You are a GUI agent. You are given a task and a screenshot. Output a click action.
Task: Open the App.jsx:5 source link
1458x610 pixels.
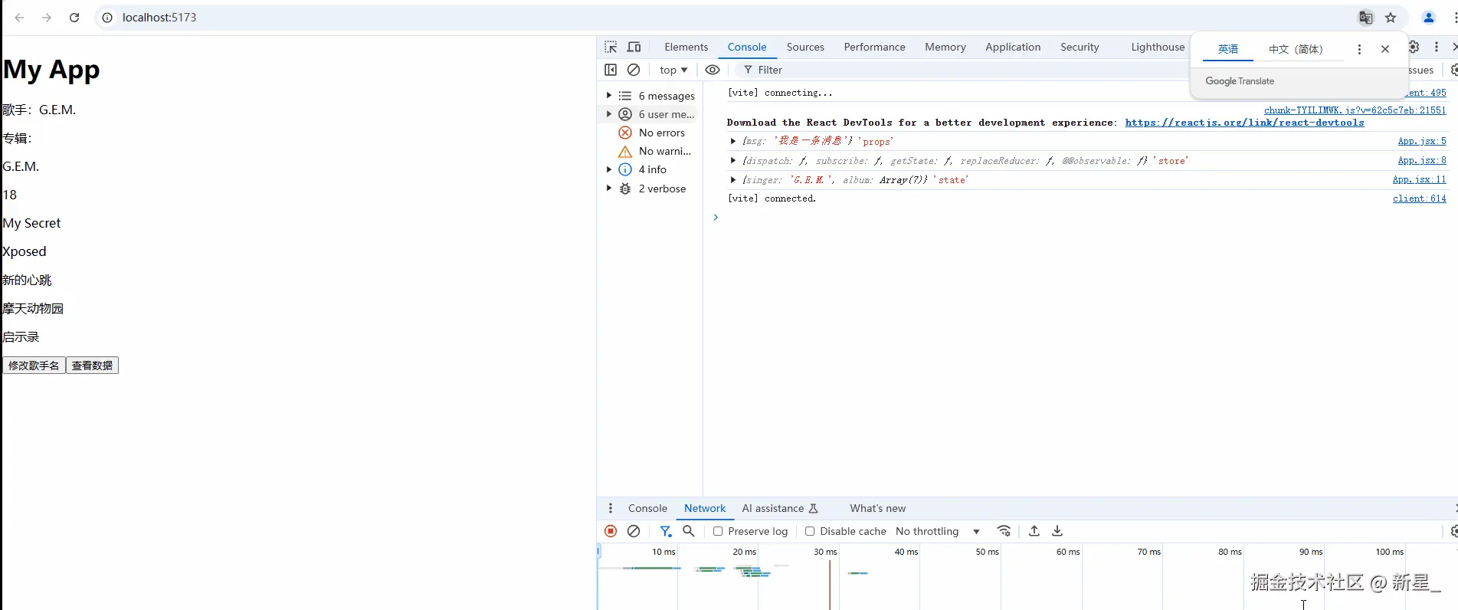click(1422, 141)
